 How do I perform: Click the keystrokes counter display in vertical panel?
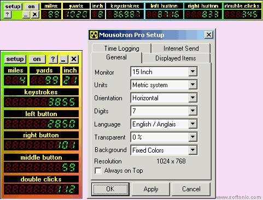click(41, 102)
